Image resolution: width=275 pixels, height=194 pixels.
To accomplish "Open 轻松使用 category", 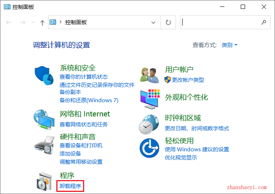I will [x=179, y=141].
